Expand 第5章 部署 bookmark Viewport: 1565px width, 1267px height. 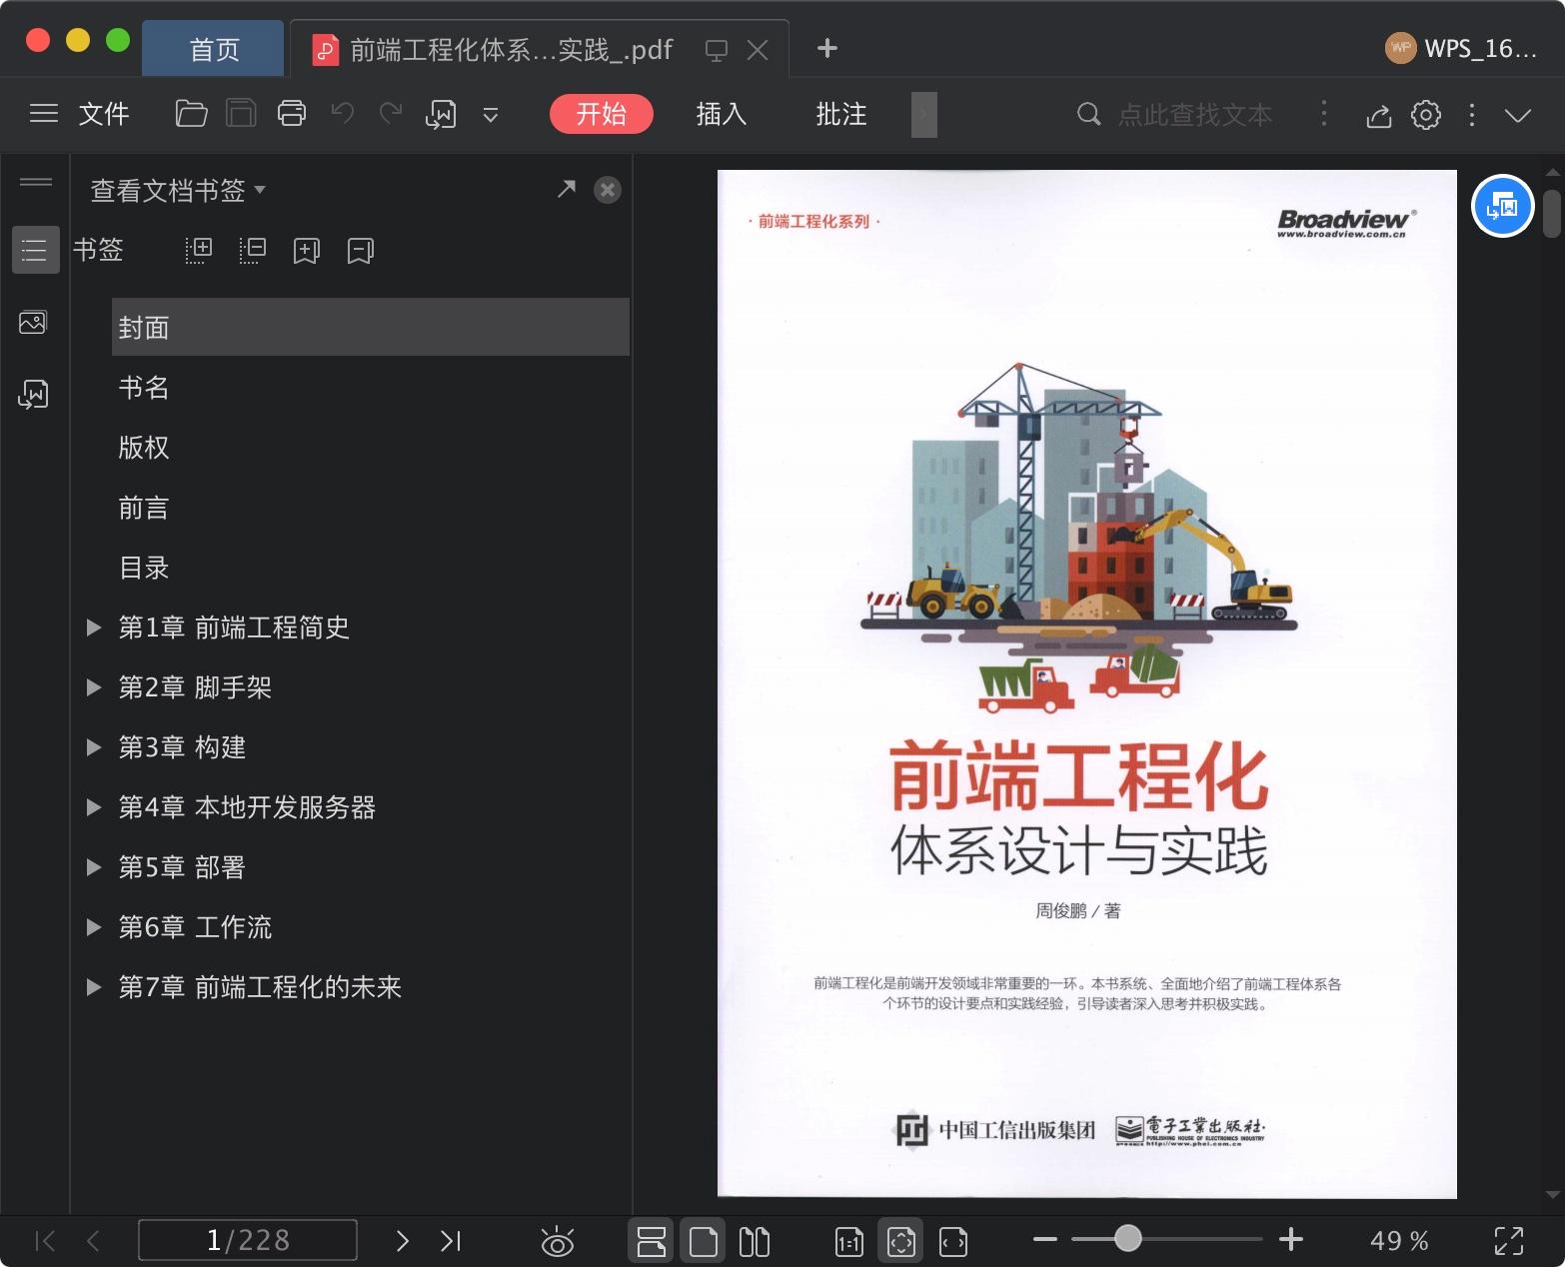click(94, 867)
